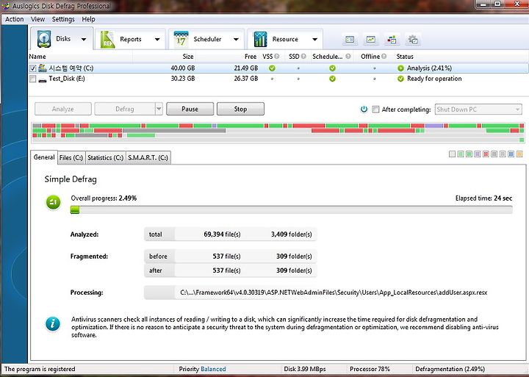This screenshot has width=529, height=377.
Task: Click the overall progress bar
Action: [291, 210]
